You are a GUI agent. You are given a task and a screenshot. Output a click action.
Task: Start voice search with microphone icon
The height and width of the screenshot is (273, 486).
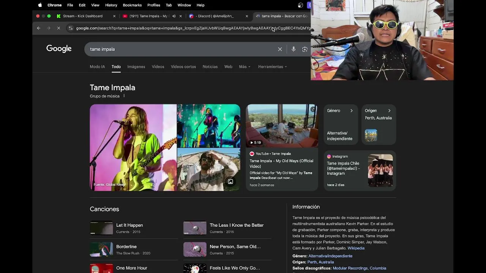(x=293, y=49)
